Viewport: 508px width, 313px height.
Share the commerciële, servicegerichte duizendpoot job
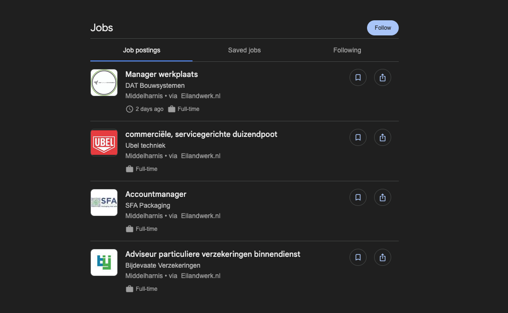pyautogui.click(x=383, y=137)
